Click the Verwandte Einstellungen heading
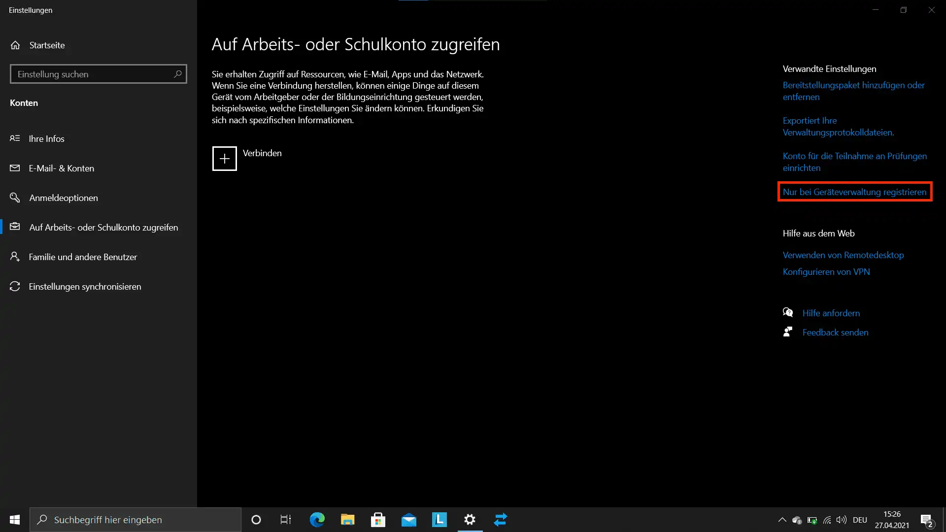The height and width of the screenshot is (532, 946). pyautogui.click(x=829, y=69)
